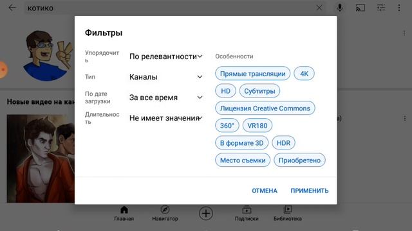
Task: Toggle the Лицензия Creative Commons chip
Action: coord(265,108)
